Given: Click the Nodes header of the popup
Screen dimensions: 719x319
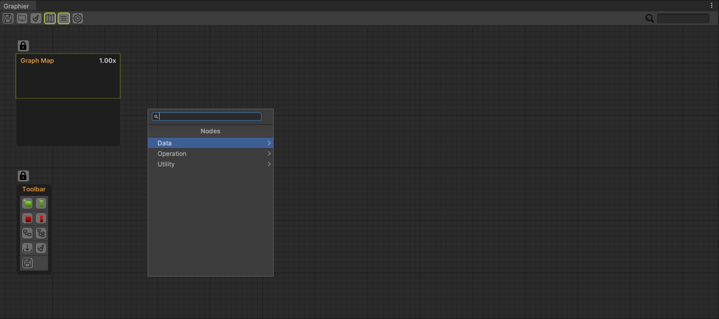Looking at the screenshot, I should pyautogui.click(x=210, y=131).
